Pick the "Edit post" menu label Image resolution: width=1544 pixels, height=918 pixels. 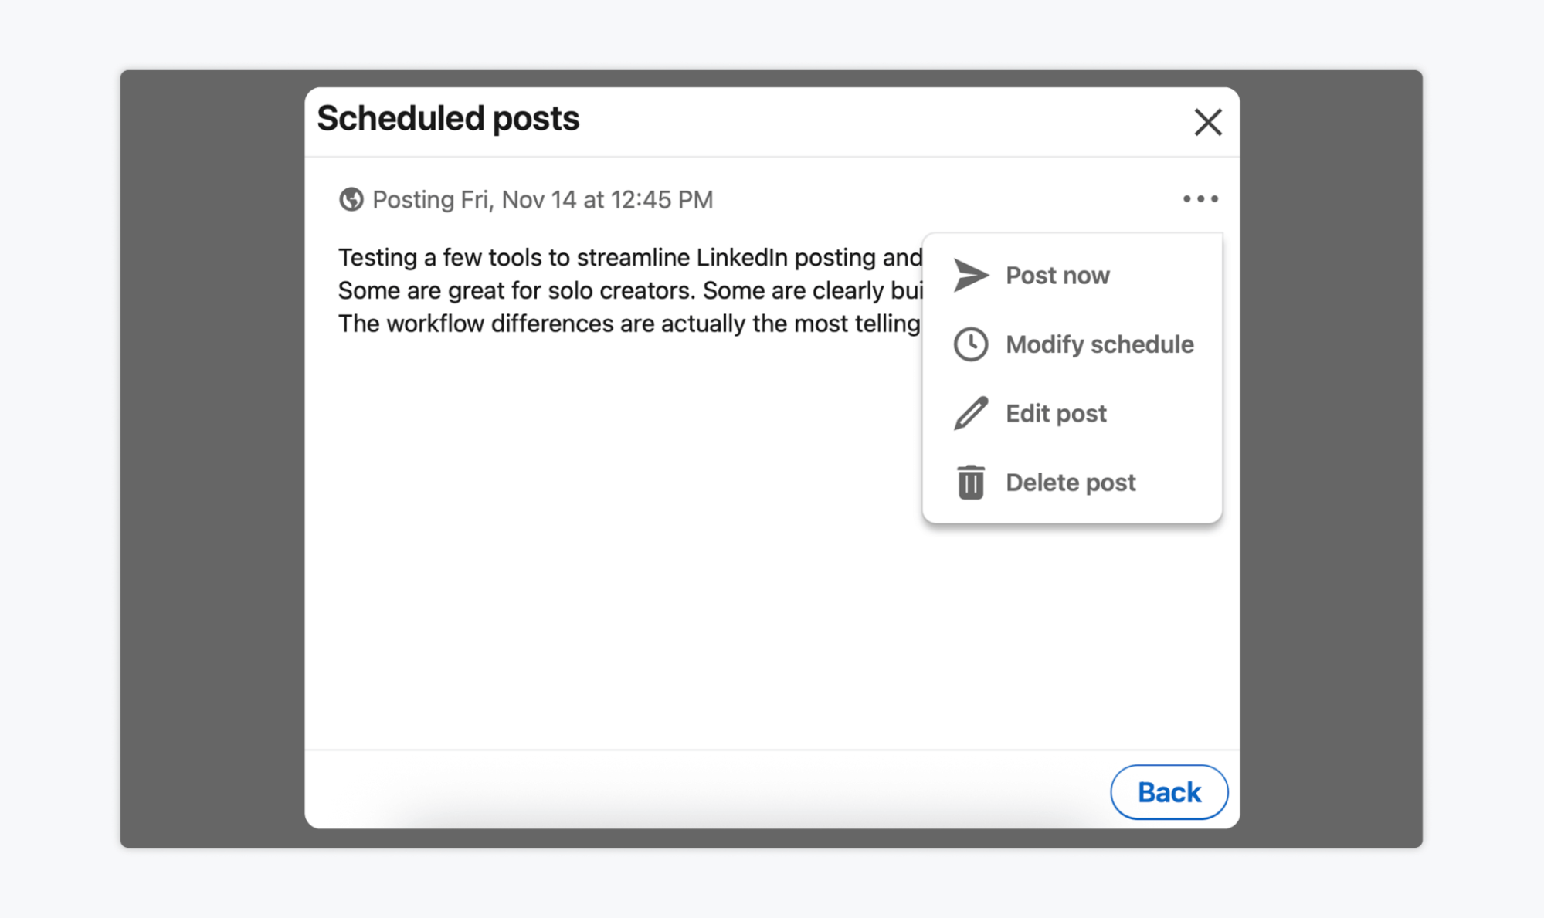tap(1055, 414)
